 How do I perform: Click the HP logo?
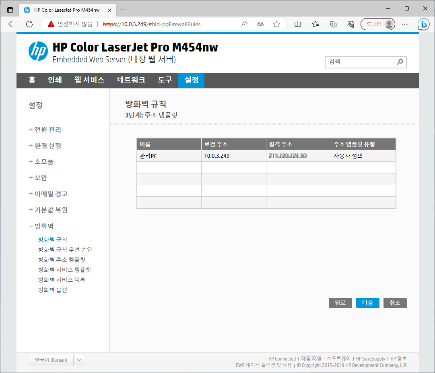(38, 51)
